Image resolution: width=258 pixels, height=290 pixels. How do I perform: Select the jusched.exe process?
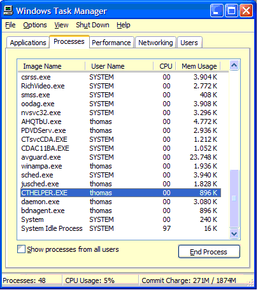(120, 184)
